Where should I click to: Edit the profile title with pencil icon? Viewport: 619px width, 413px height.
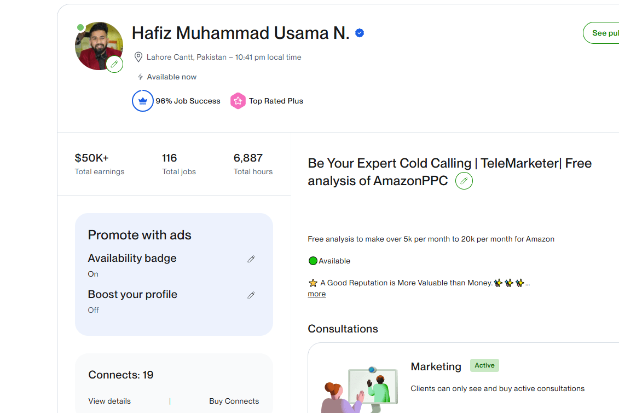point(464,181)
